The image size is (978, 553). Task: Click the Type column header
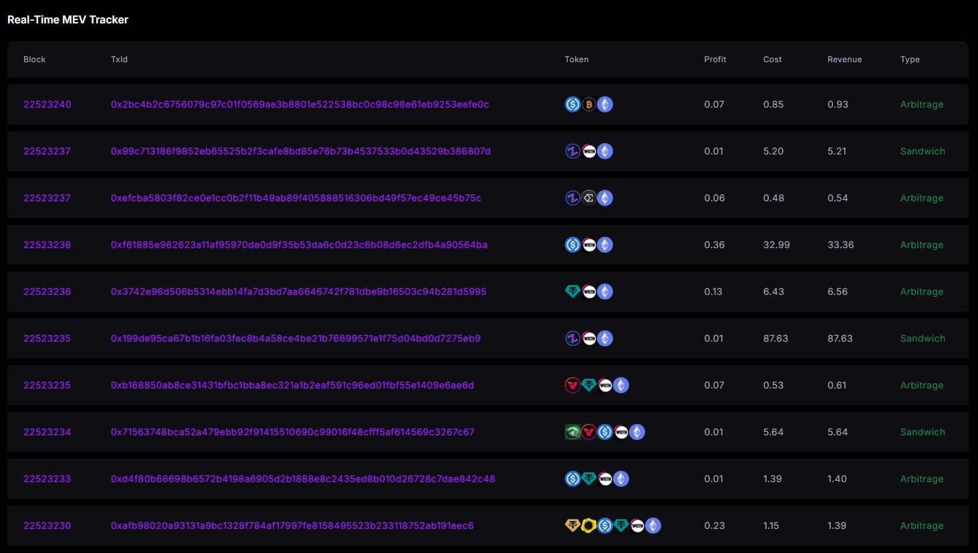point(910,60)
